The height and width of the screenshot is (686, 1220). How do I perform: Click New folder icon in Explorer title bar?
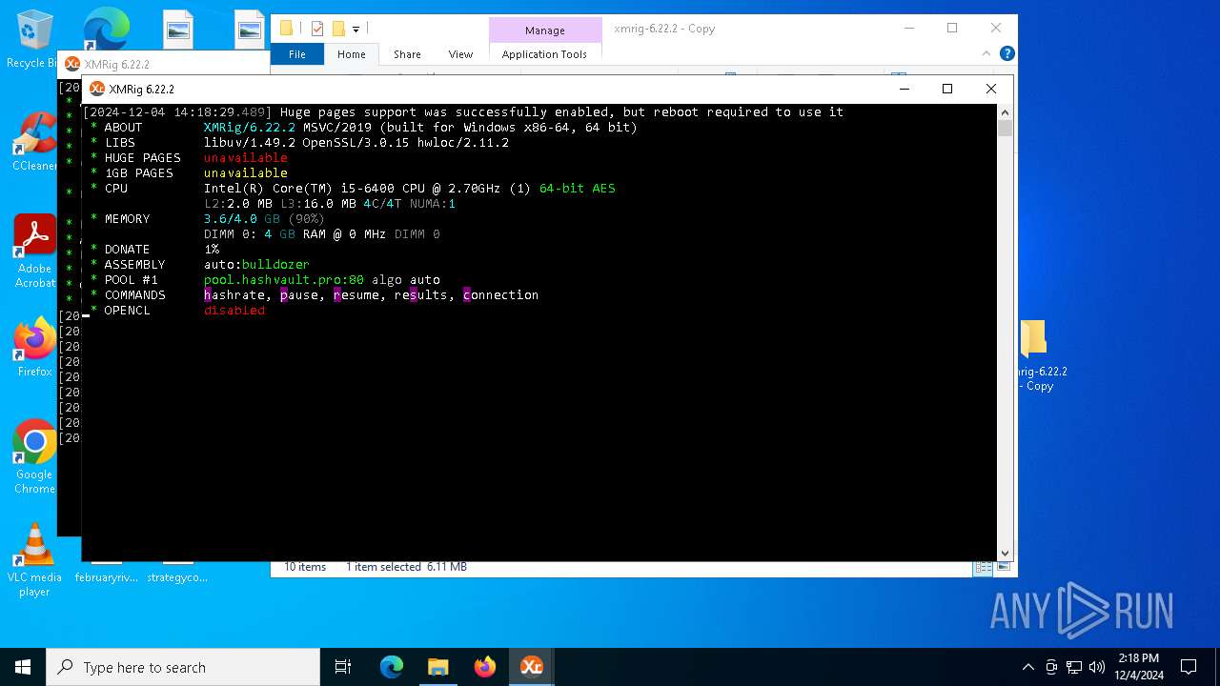(337, 29)
